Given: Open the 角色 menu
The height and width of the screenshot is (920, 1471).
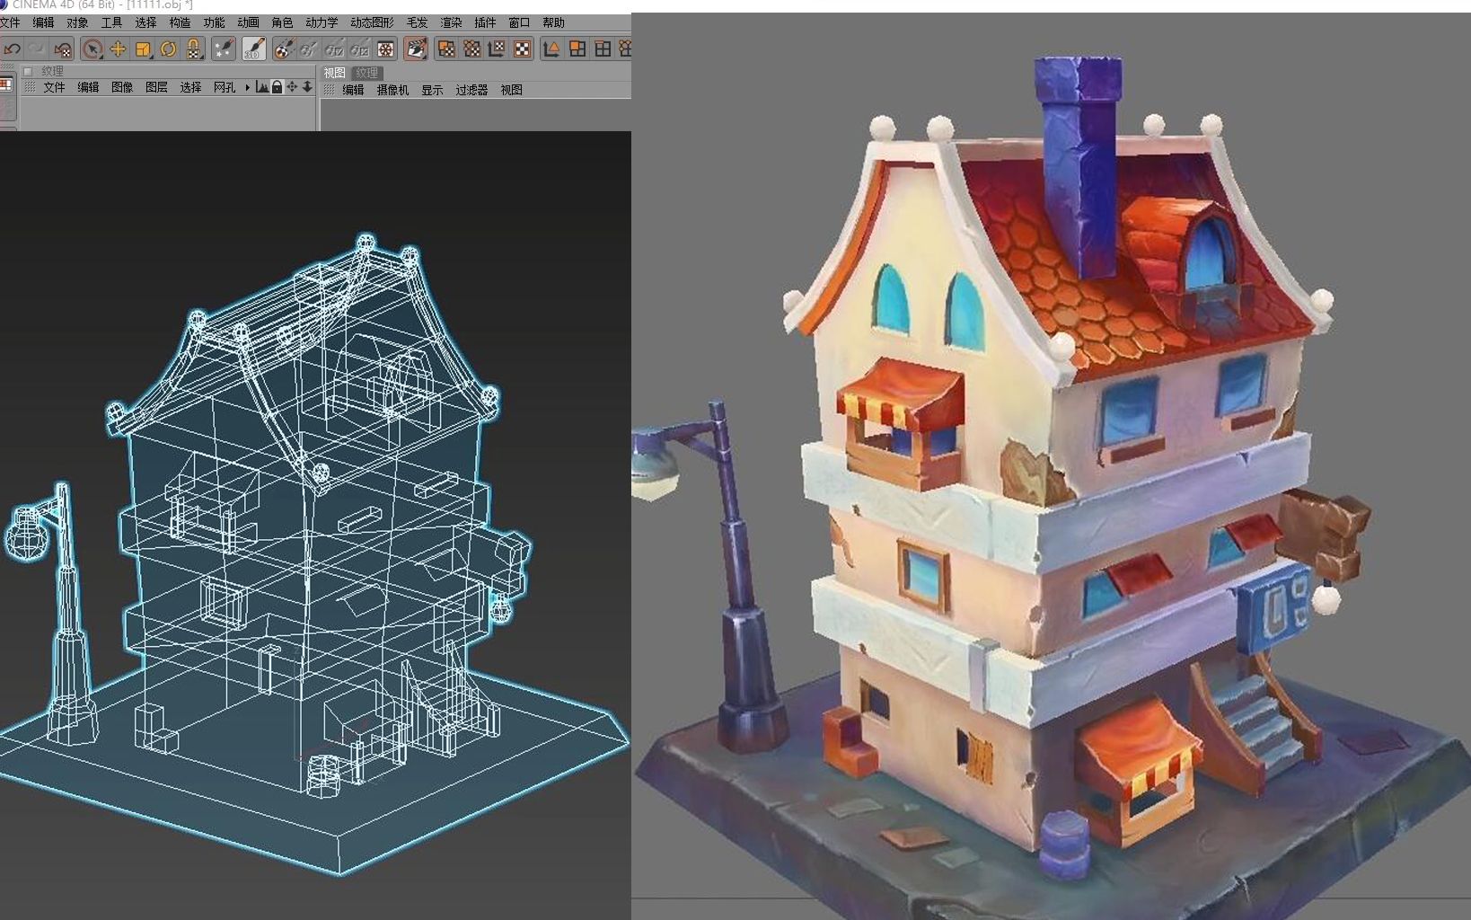Looking at the screenshot, I should click(x=282, y=22).
